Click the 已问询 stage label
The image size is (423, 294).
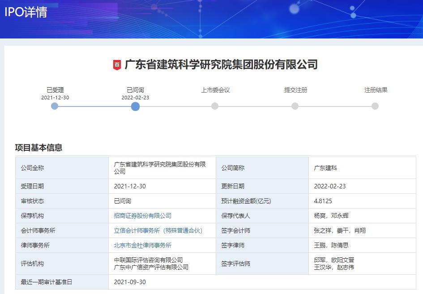pos(135,90)
